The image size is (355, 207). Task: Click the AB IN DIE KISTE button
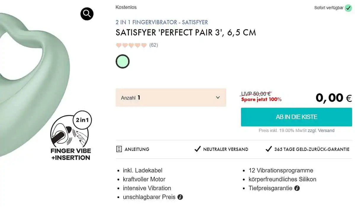coord(296,117)
